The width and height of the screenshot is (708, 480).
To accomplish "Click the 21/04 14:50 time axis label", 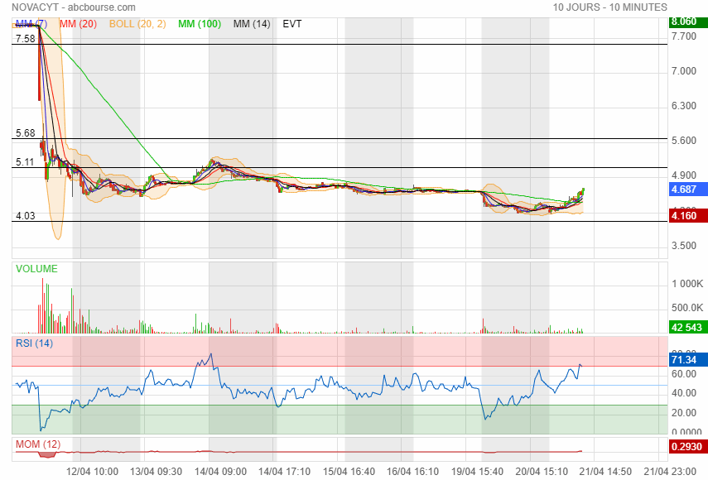I will point(605,472).
